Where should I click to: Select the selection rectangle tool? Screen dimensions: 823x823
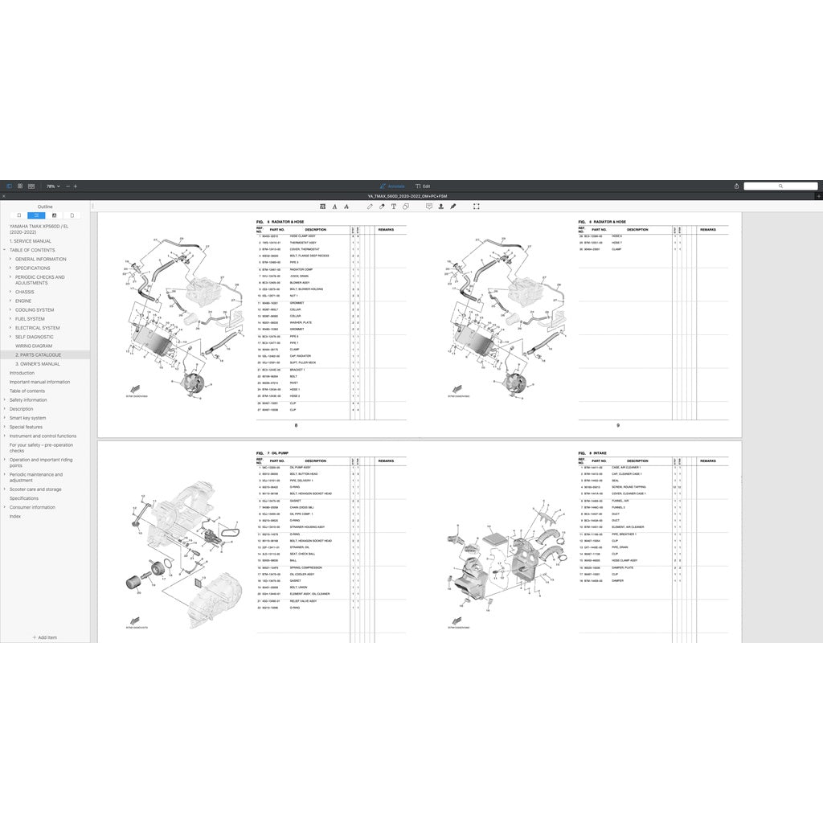[x=477, y=207]
